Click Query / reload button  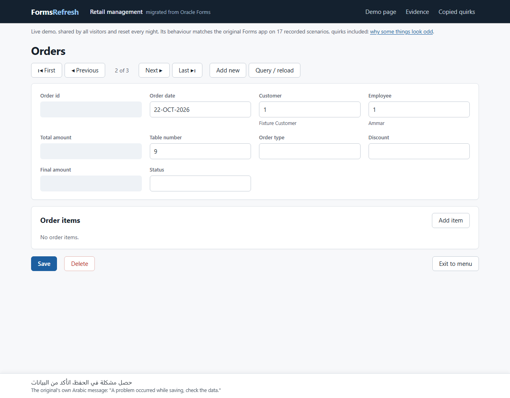(275, 70)
